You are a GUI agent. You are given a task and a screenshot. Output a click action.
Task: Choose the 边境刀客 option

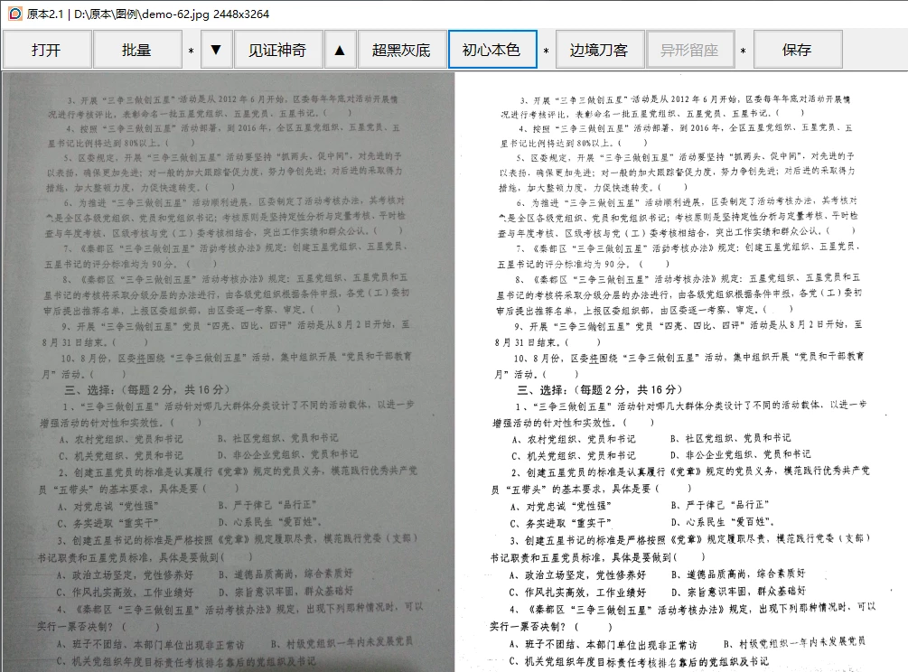coord(599,50)
